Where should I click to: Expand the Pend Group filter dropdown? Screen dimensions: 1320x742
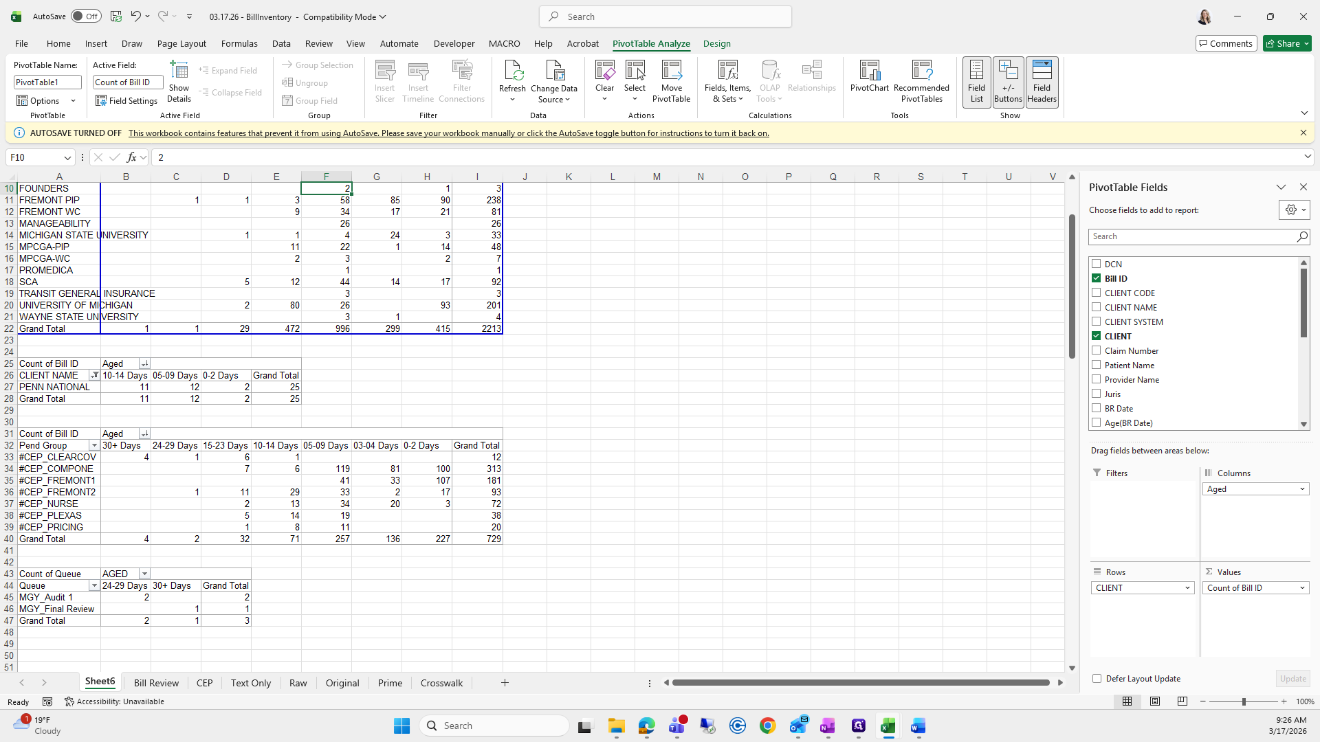pos(94,446)
